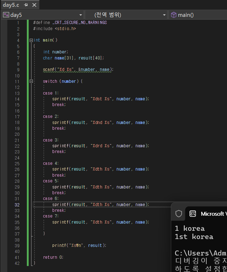Click the sprintf with "%dst %s" format

tap(101, 99)
